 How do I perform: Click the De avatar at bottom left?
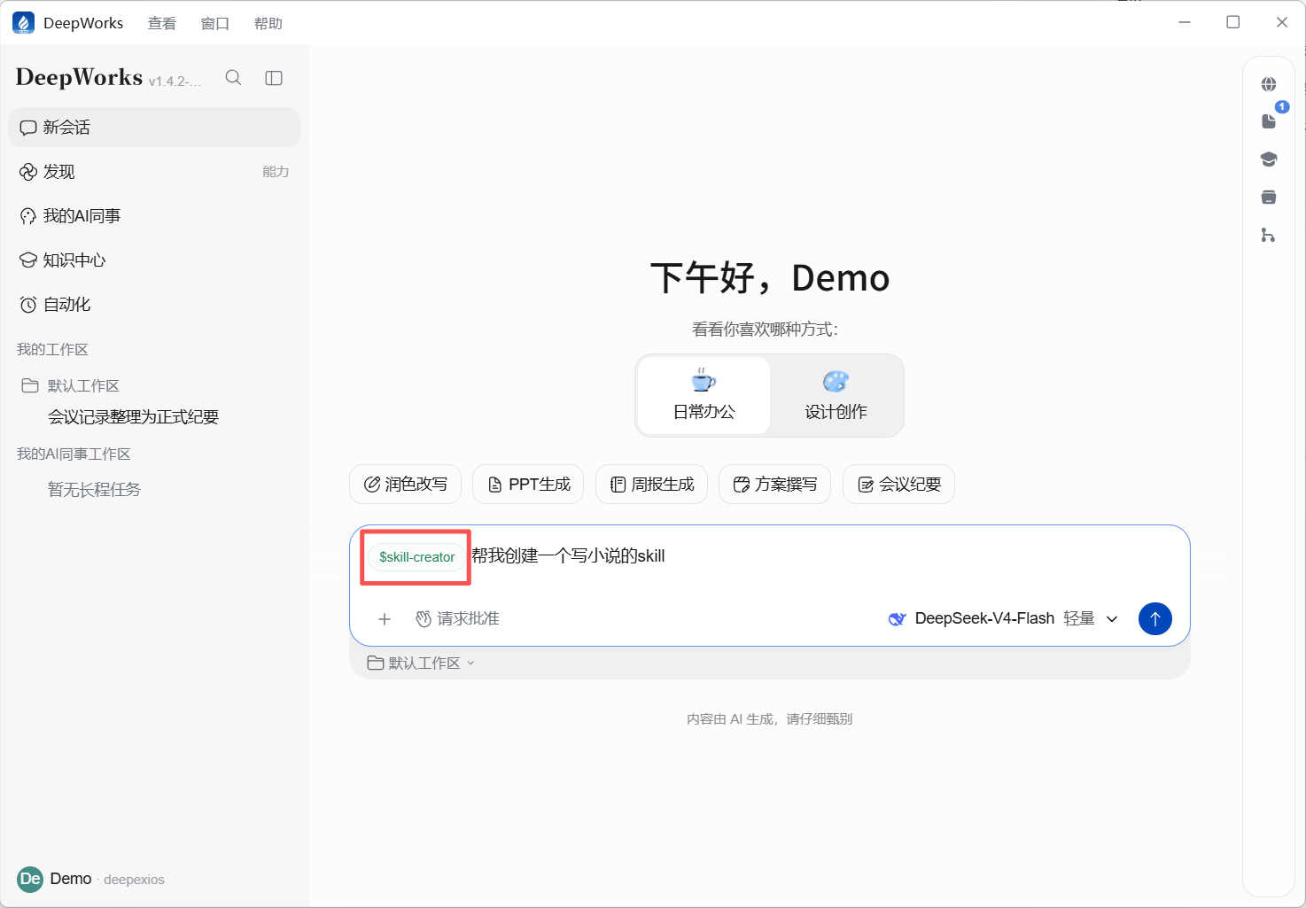30,879
